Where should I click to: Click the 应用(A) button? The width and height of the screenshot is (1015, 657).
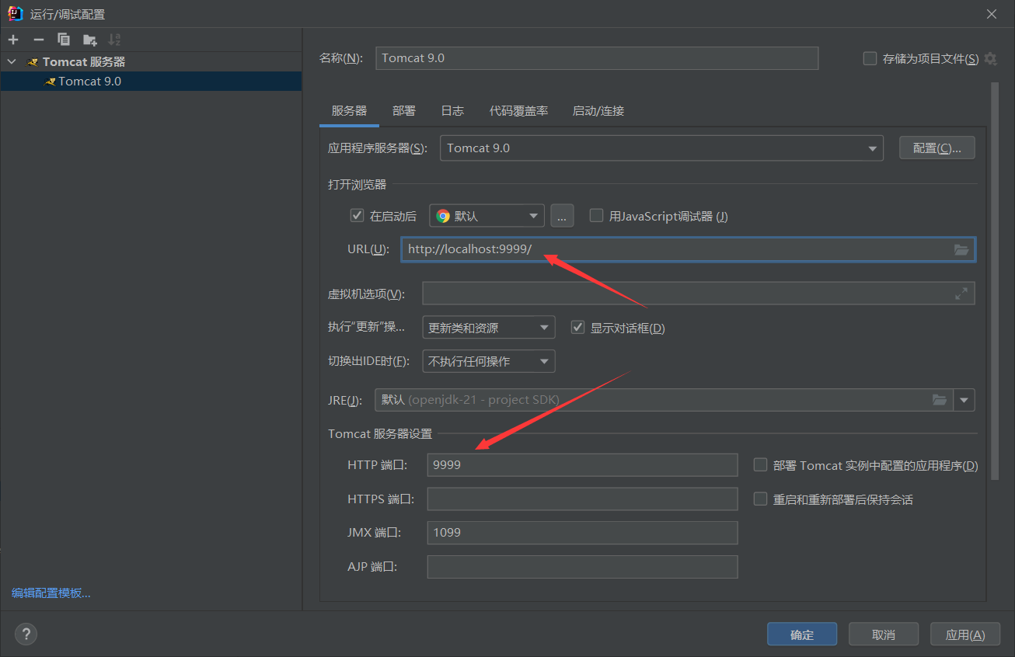pos(965,634)
